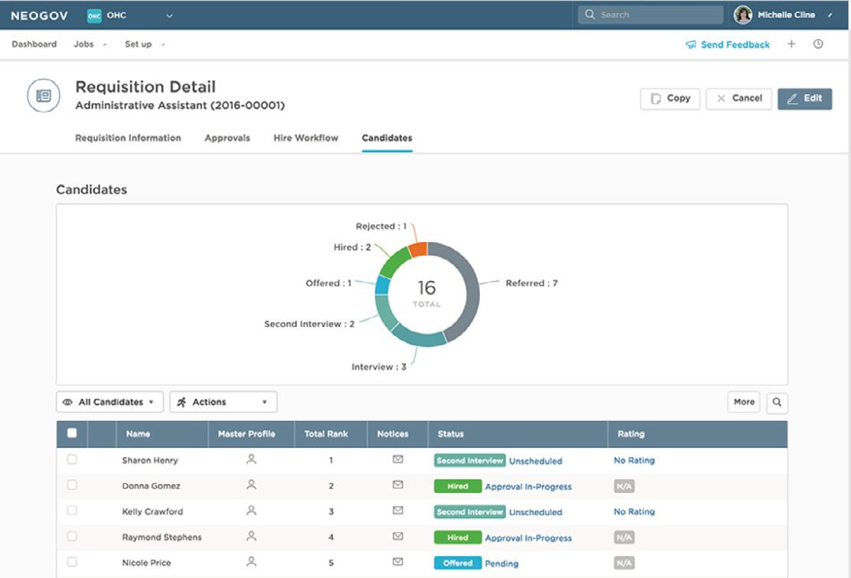Open the clock history icon
Image resolution: width=851 pixels, height=578 pixels.
click(x=818, y=44)
